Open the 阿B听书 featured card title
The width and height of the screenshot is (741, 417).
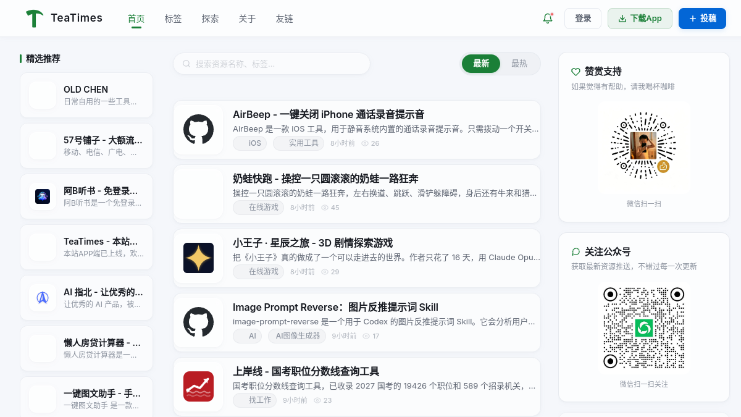(101, 191)
